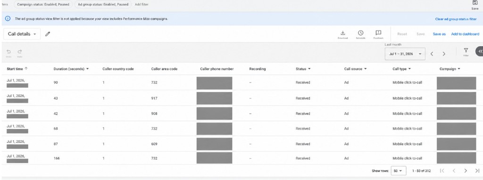Screen dimensions: 483x180
Task: Click Recording column header
Action: [x=257, y=69]
